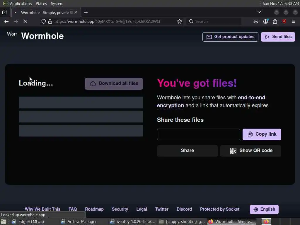Click the share link text field
Viewport: 300px width, 225px height.
pos(199,134)
